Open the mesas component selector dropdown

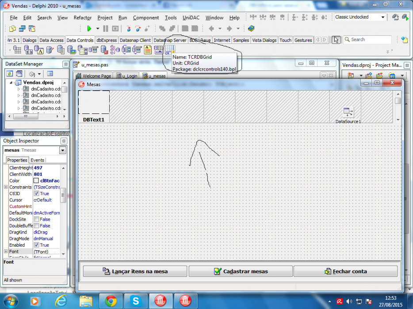coord(63,150)
